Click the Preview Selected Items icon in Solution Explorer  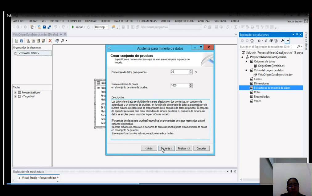click(287, 41)
